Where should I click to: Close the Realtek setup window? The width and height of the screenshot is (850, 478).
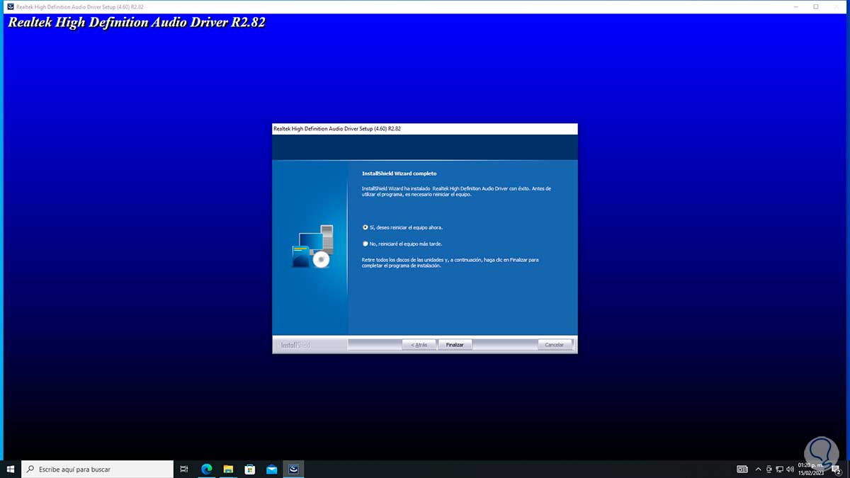tap(835, 6)
